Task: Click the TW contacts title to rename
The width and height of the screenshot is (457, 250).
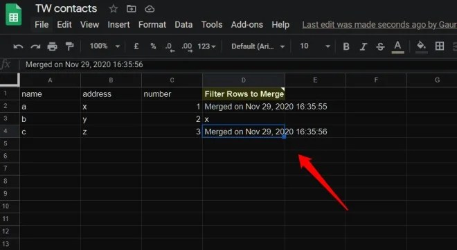Action: 66,8
